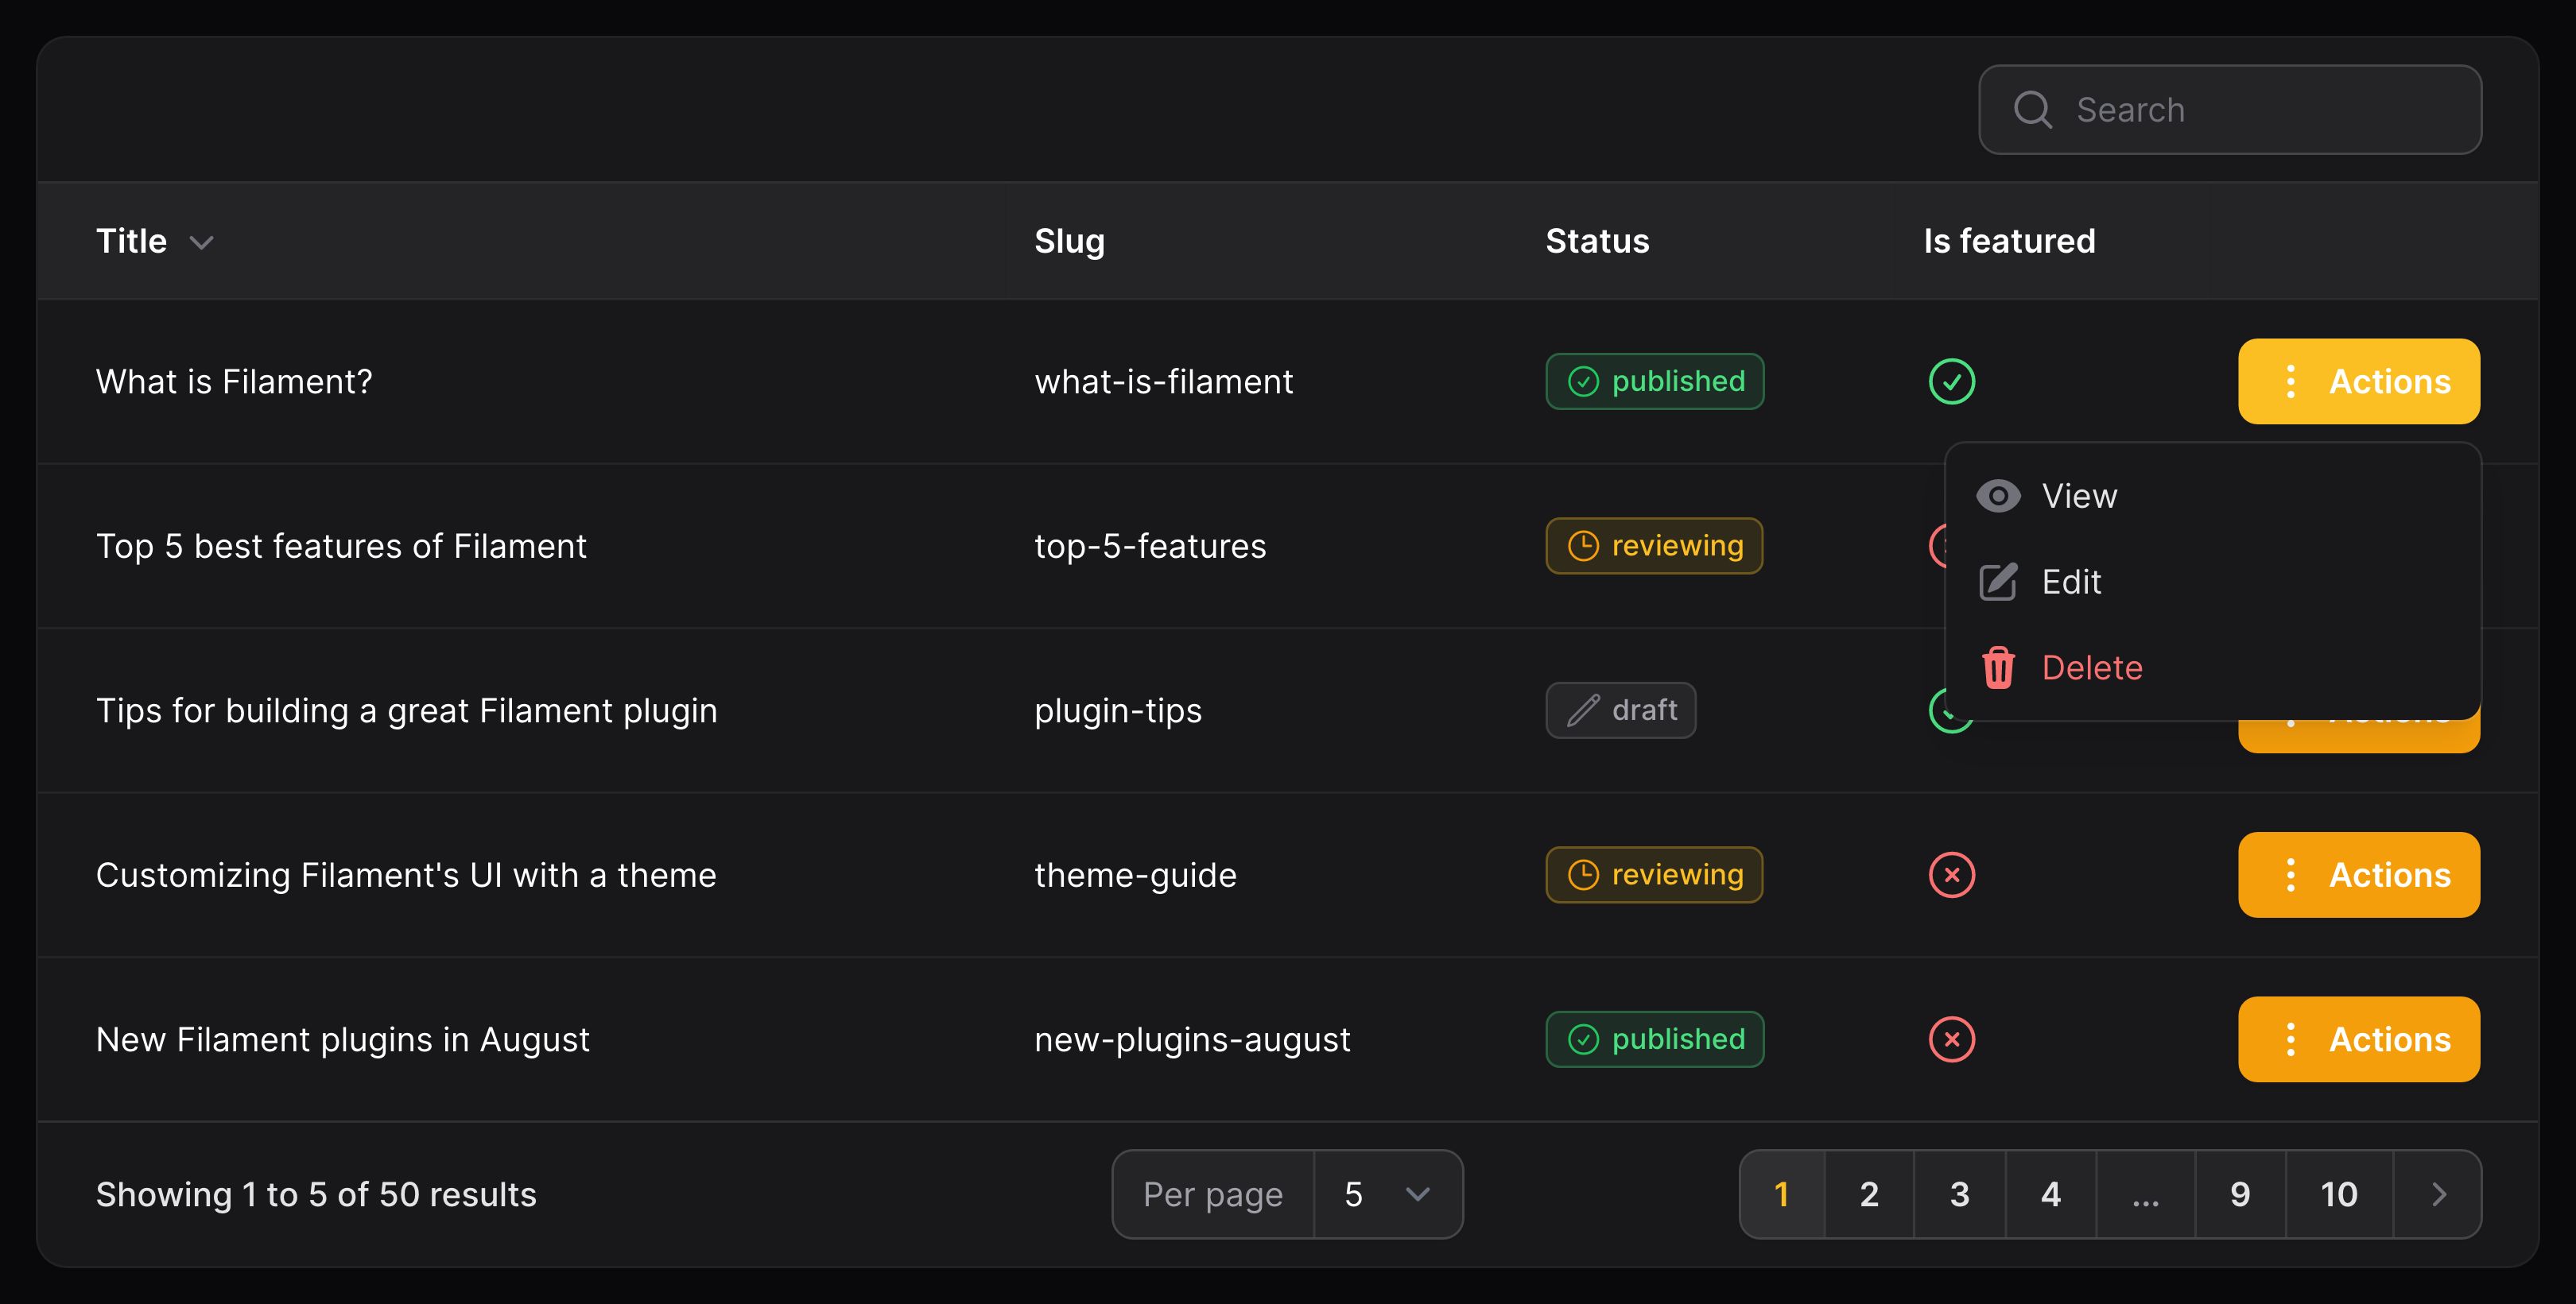
Task: Choose Delete from the actions menu
Action: point(2212,667)
